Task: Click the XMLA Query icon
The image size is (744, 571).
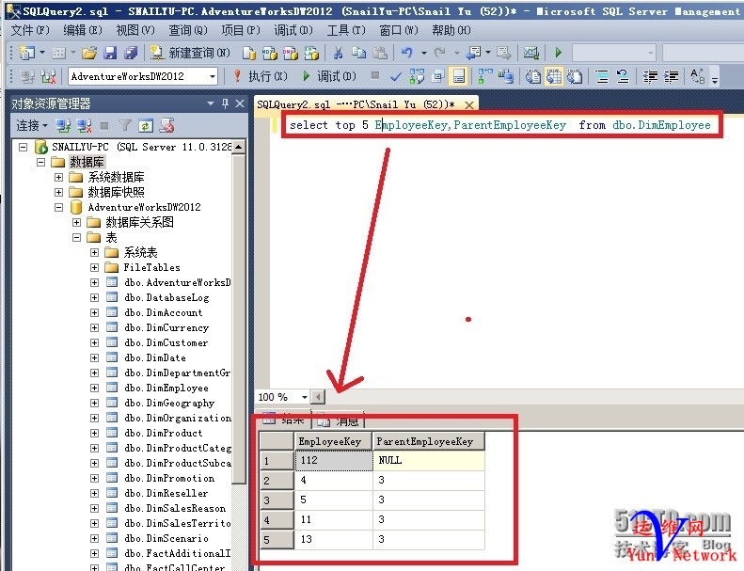Action: click(311, 53)
